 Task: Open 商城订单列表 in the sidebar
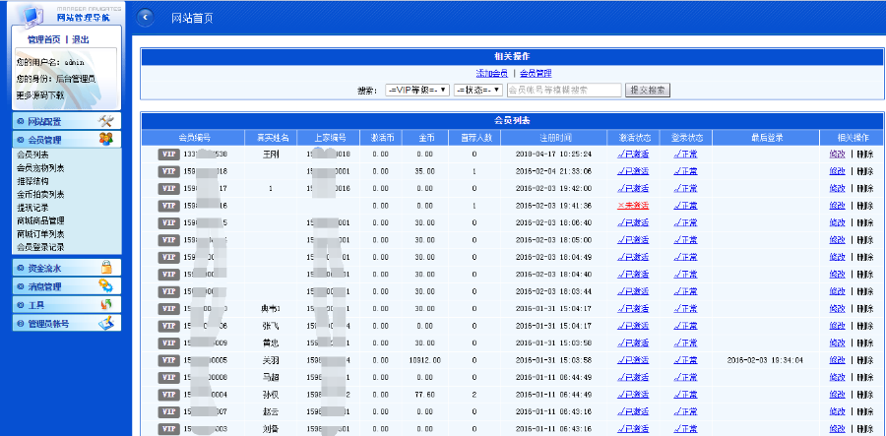pyautogui.click(x=40, y=234)
